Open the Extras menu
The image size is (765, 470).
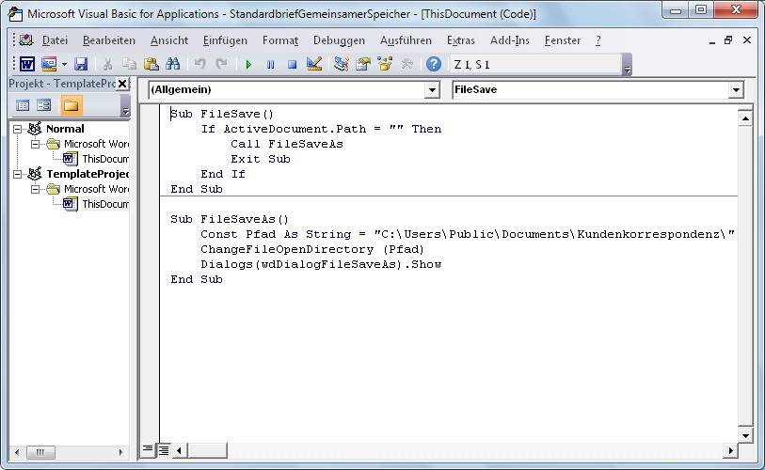pyautogui.click(x=460, y=40)
